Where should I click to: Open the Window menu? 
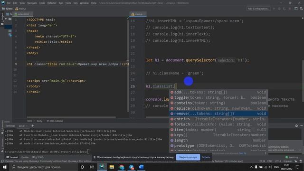click(x=84, y=3)
